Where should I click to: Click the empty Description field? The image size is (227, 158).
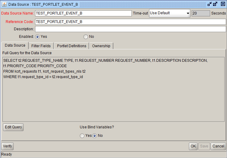click(130, 29)
